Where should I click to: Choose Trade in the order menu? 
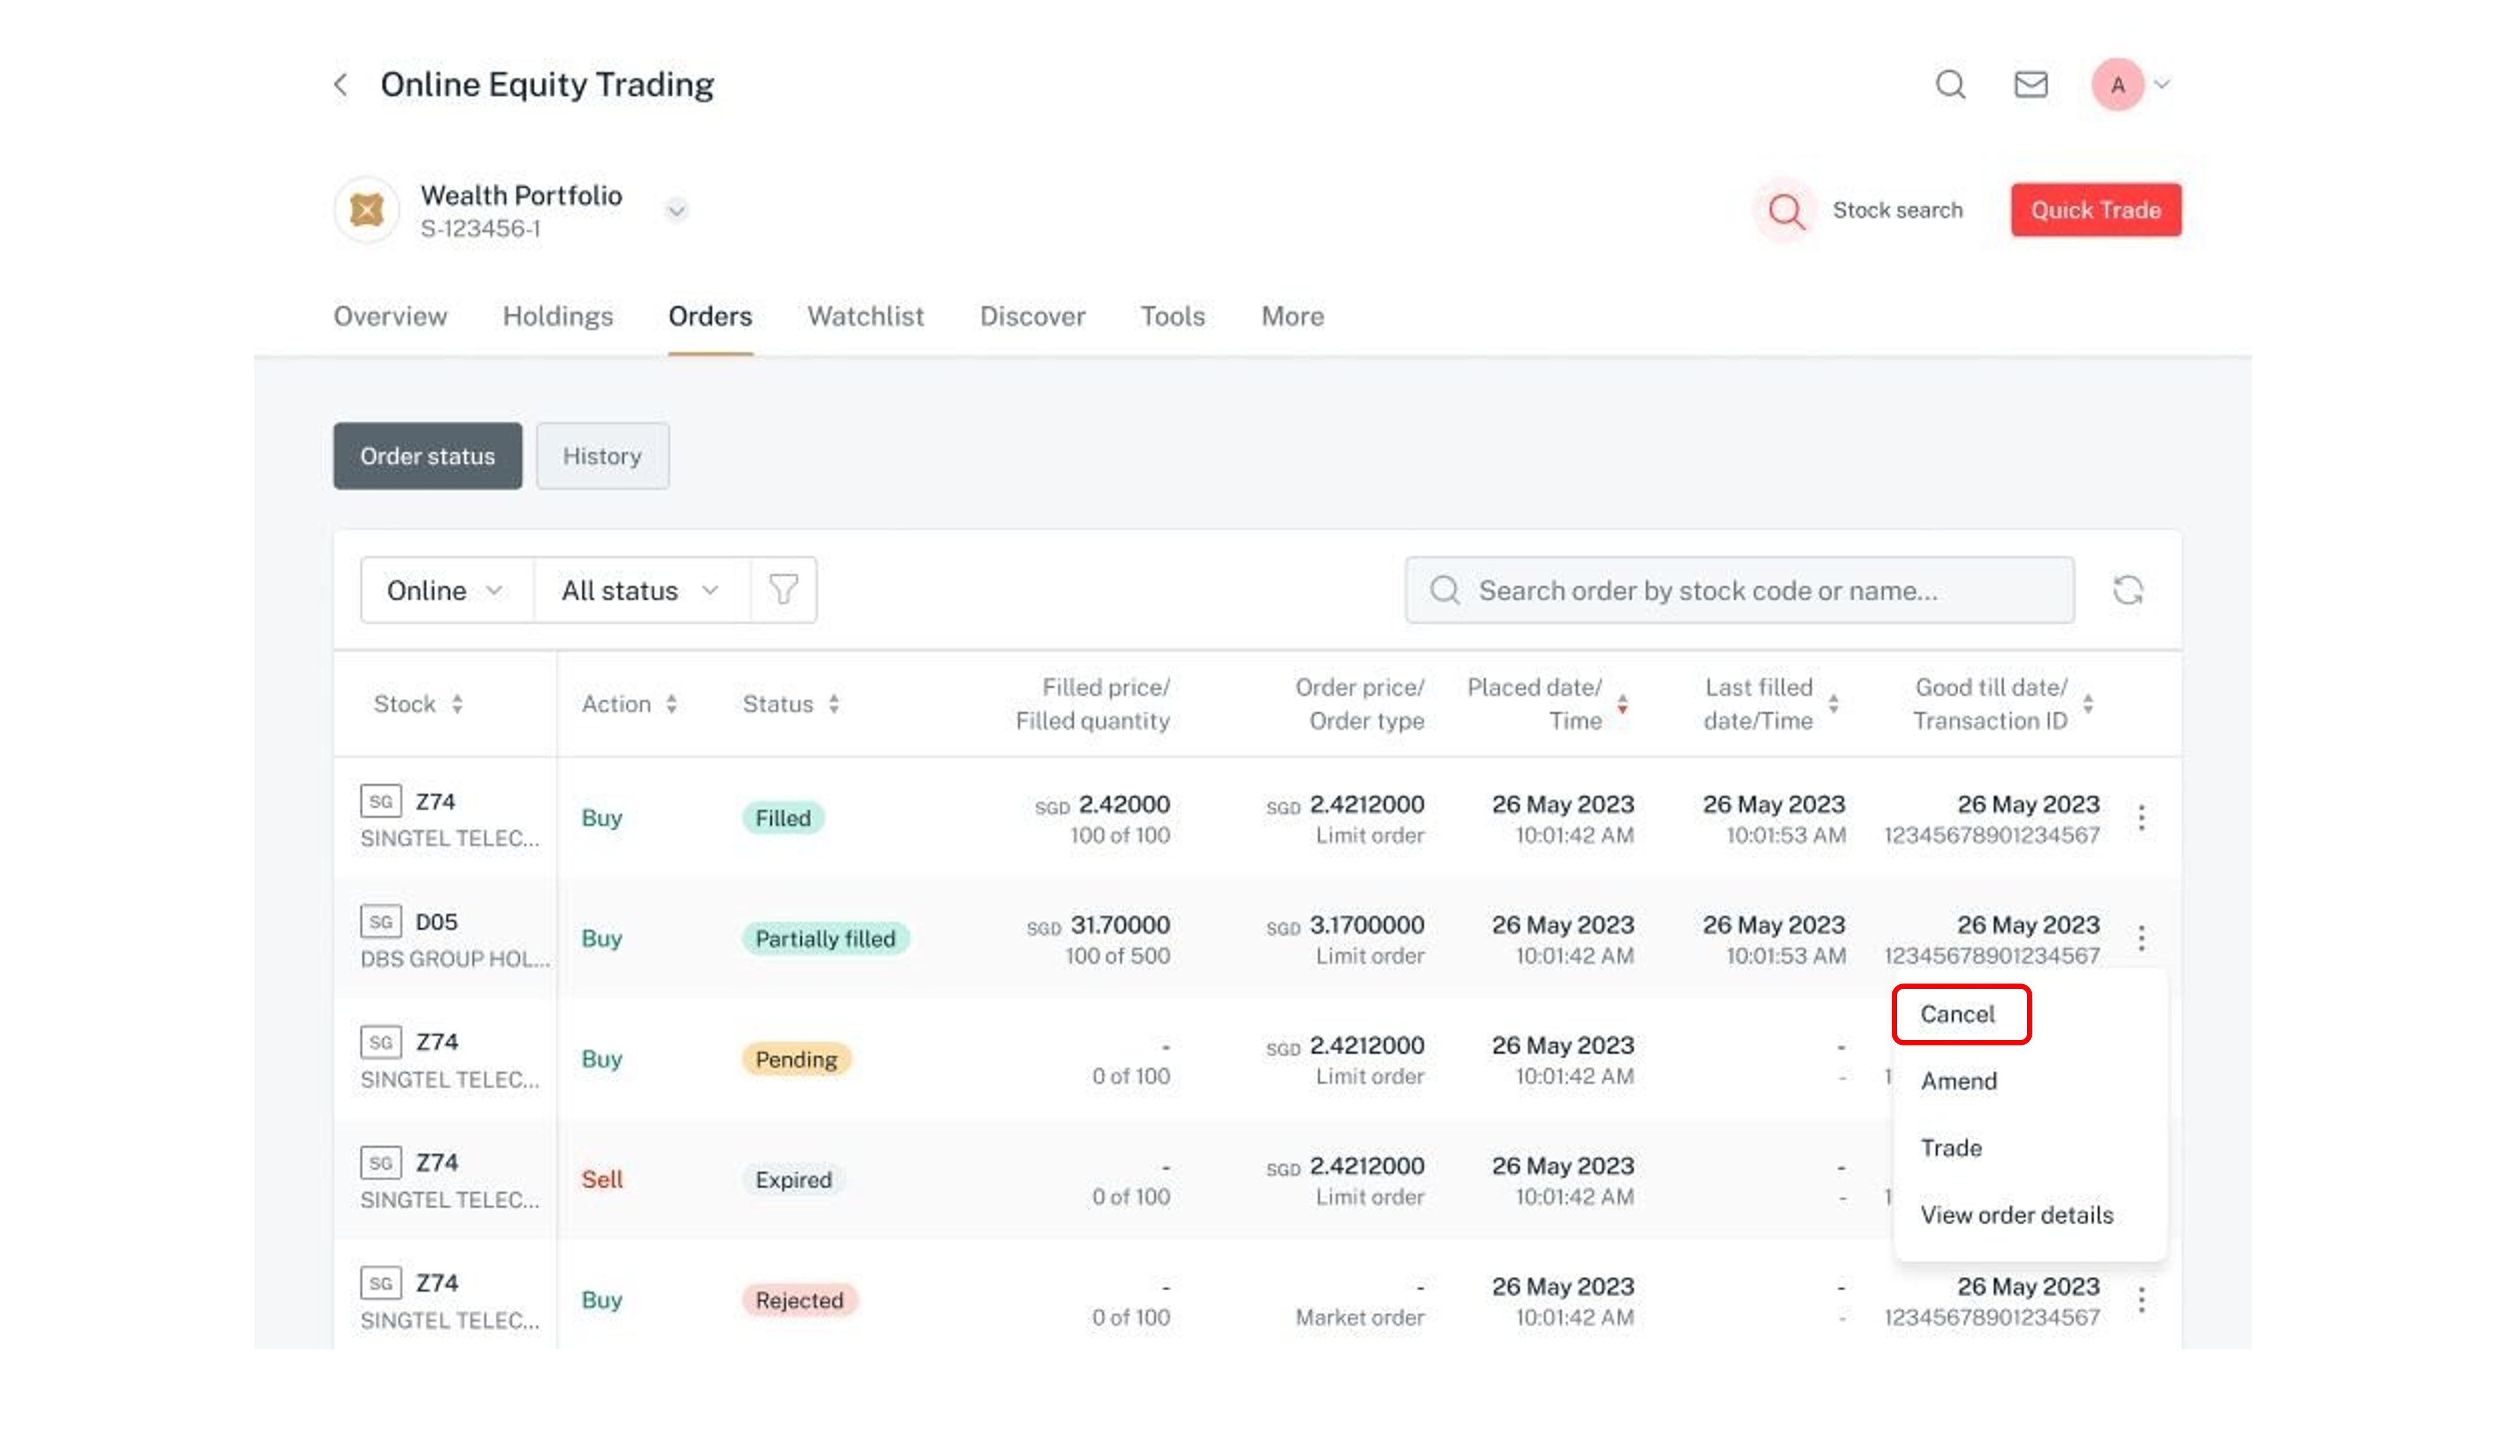click(x=1951, y=1147)
